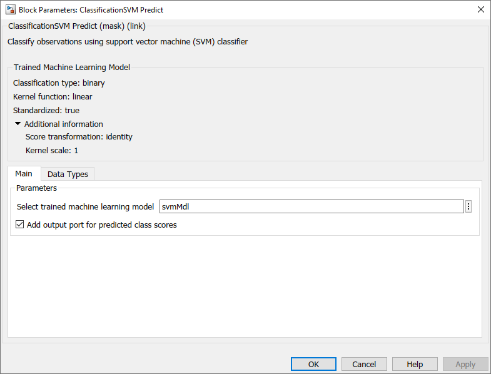Viewport: 491px width, 374px height.
Task: Close the Block Parameters dialog window
Action: tap(480, 9)
